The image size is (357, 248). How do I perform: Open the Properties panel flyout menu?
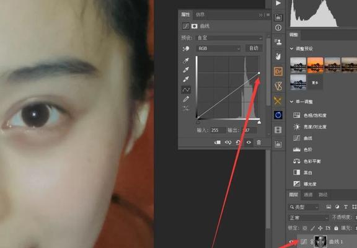268,15
